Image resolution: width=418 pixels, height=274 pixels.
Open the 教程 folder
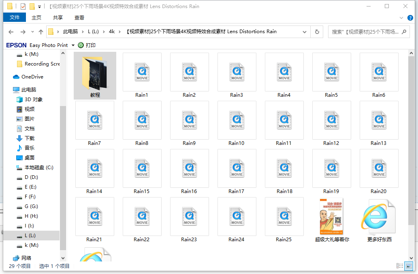point(95,76)
